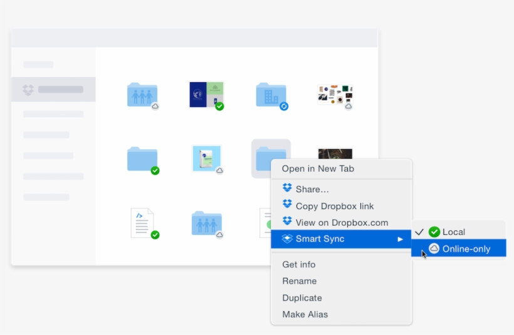Click the green check icon beside Local
This screenshot has height=335, width=514.
pos(434,232)
